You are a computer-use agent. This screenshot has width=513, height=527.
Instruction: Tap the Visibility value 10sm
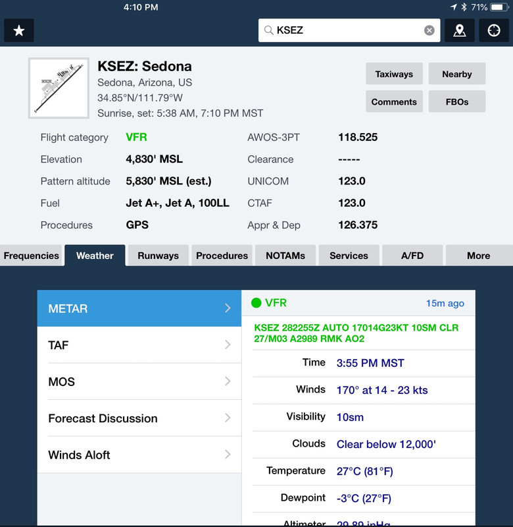tap(350, 417)
